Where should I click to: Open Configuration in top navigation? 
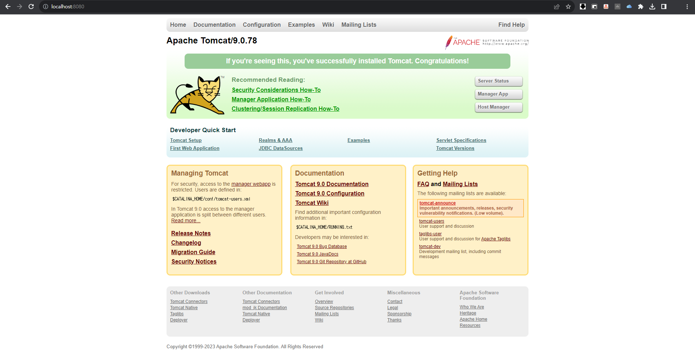[x=262, y=25]
